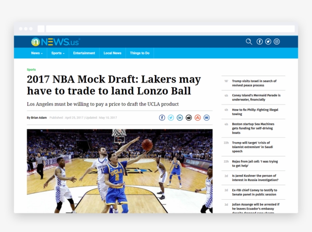Open Things to Do section

point(140,53)
